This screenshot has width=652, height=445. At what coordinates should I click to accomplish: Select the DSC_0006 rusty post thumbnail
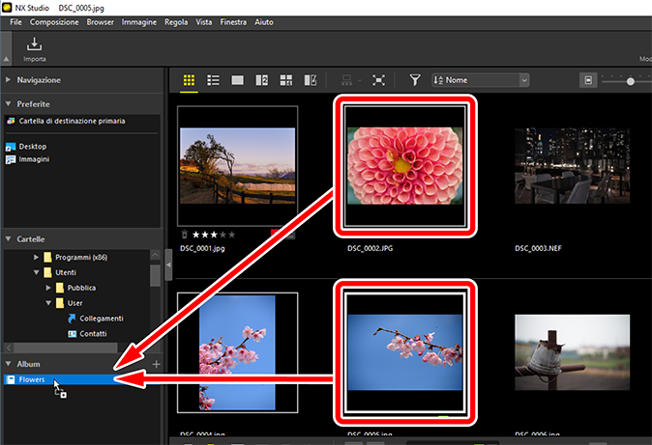coord(572,352)
